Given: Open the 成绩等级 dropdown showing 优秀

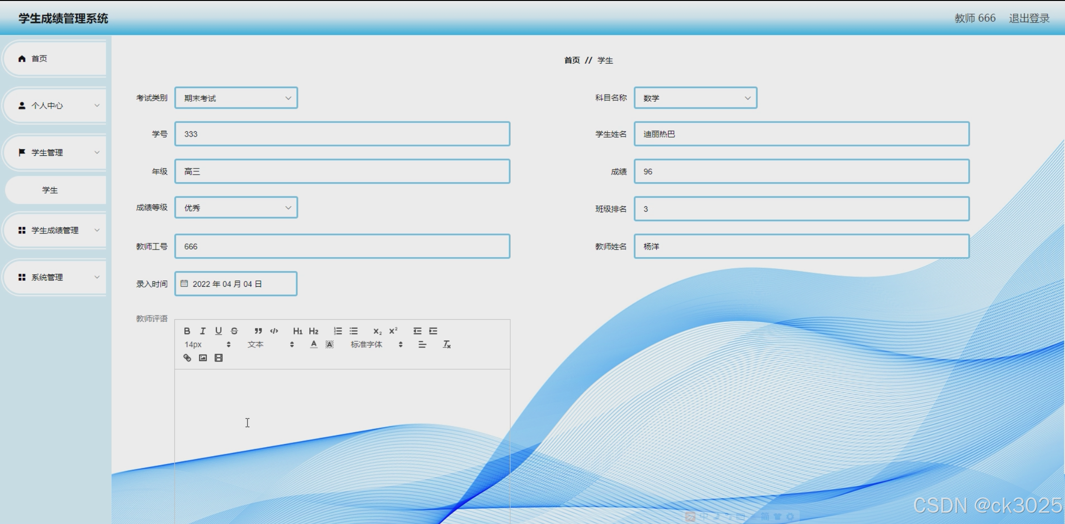Looking at the screenshot, I should point(236,208).
